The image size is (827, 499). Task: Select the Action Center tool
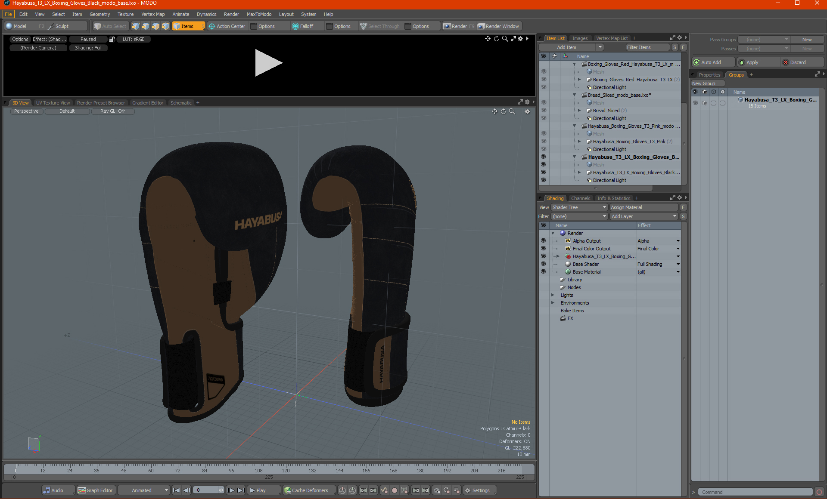(227, 26)
